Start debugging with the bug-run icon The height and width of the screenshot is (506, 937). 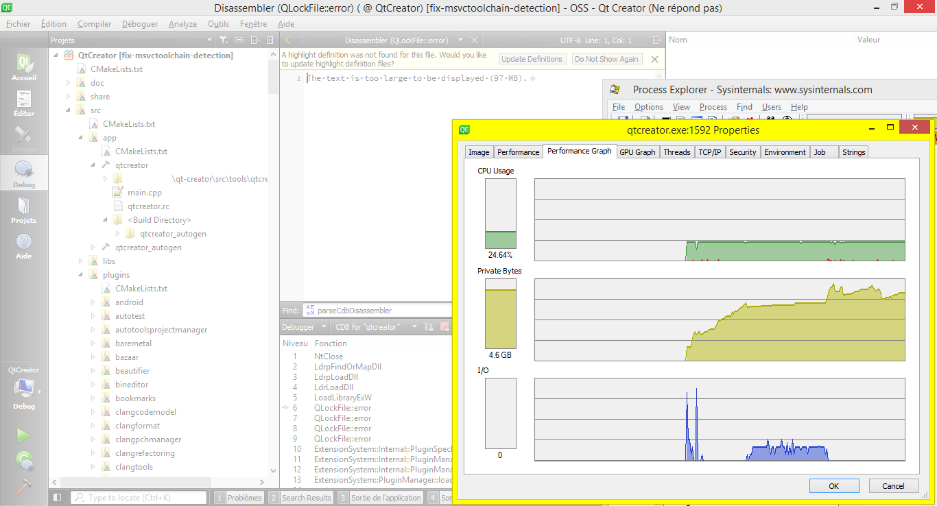(x=23, y=460)
